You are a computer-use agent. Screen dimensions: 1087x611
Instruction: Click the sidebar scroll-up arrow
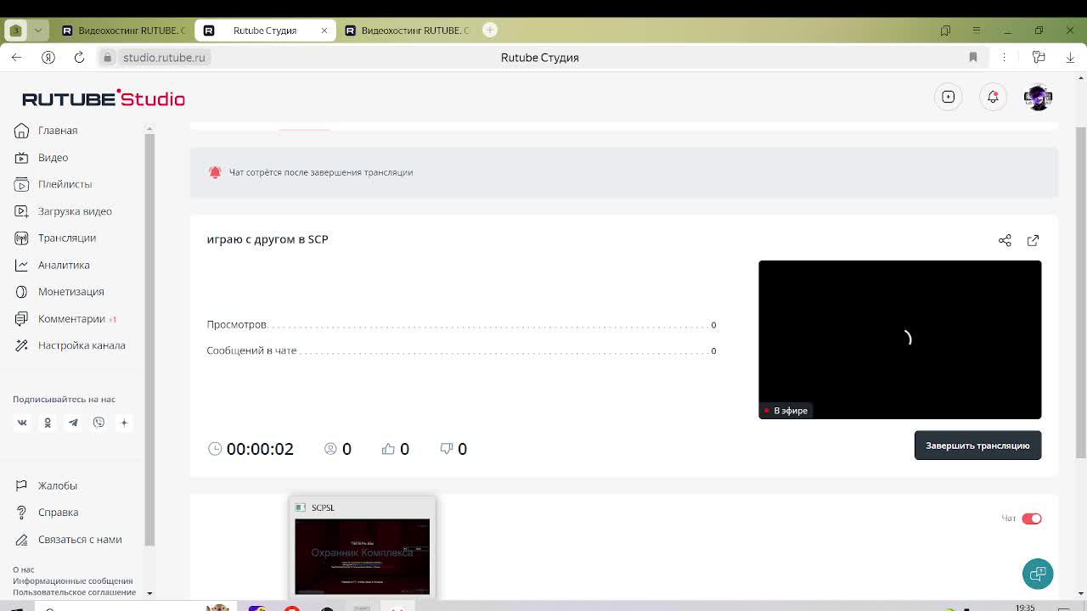click(x=149, y=129)
